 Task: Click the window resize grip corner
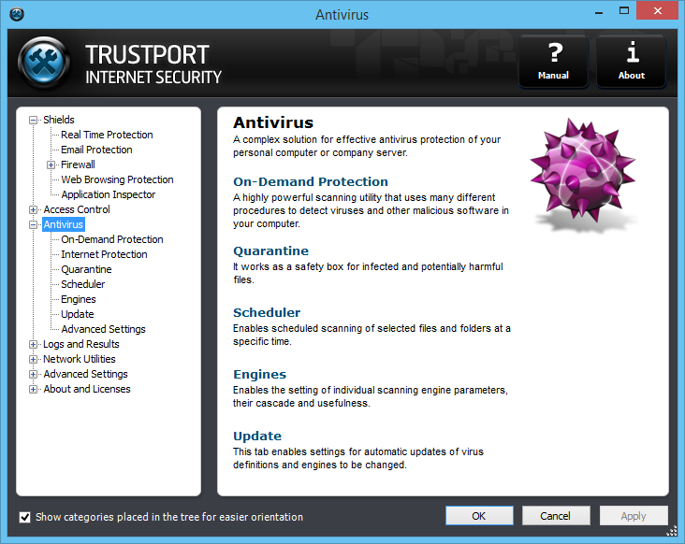pyautogui.click(x=672, y=531)
